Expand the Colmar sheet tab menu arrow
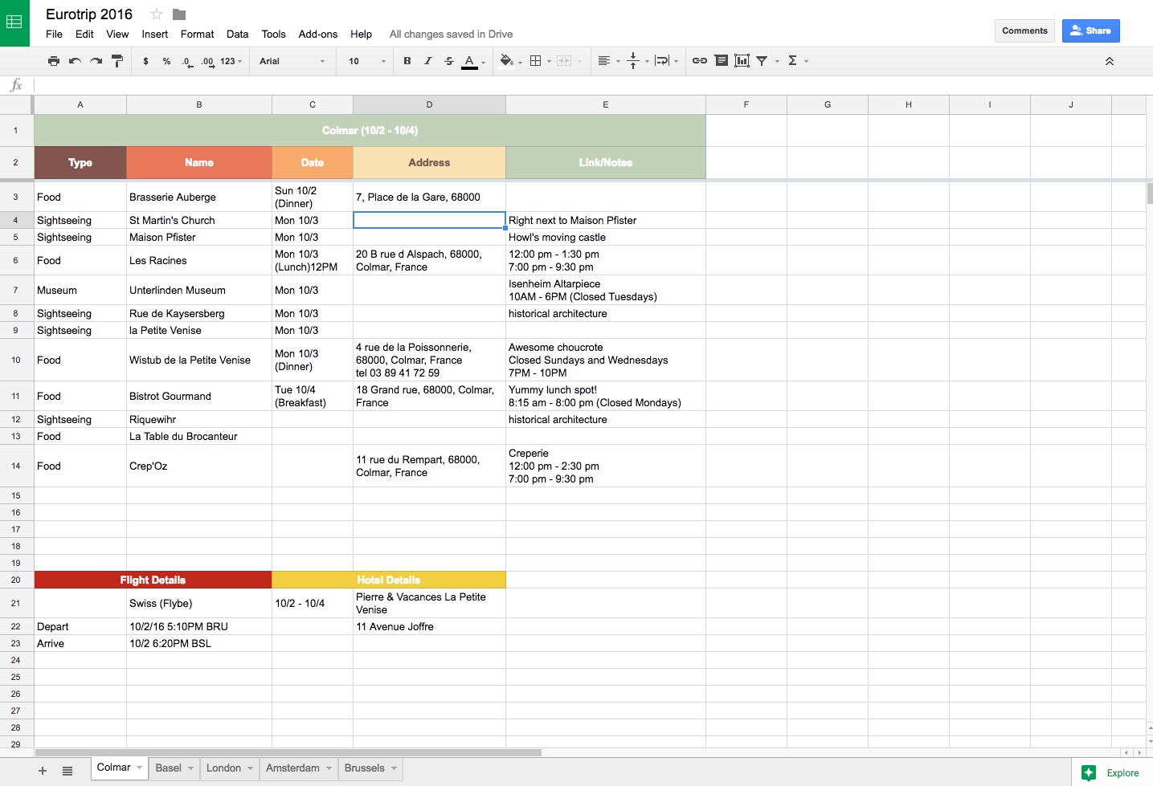This screenshot has height=786, width=1153. (140, 768)
